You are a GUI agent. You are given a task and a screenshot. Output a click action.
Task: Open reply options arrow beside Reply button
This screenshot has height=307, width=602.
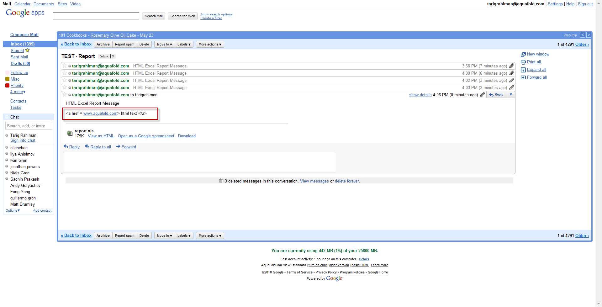[511, 95]
